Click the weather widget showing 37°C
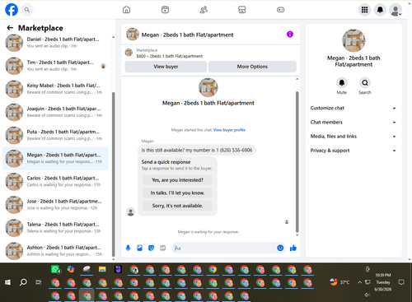This screenshot has height=302, width=412. 339,282
